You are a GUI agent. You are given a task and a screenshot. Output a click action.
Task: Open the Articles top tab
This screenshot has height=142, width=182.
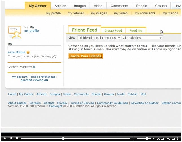click(x=60, y=6)
